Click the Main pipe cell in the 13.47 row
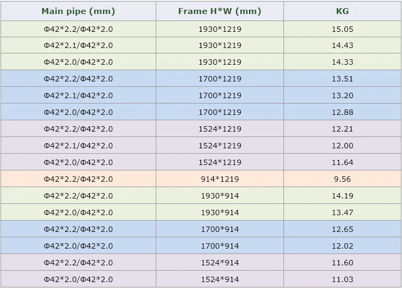This screenshot has height=288, width=402. (x=78, y=212)
